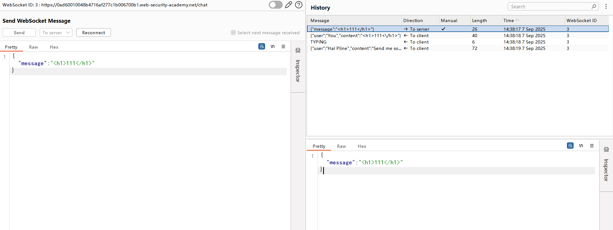Open History panel three-dot options menu
This screenshot has height=230, width=613.
tap(606, 6)
